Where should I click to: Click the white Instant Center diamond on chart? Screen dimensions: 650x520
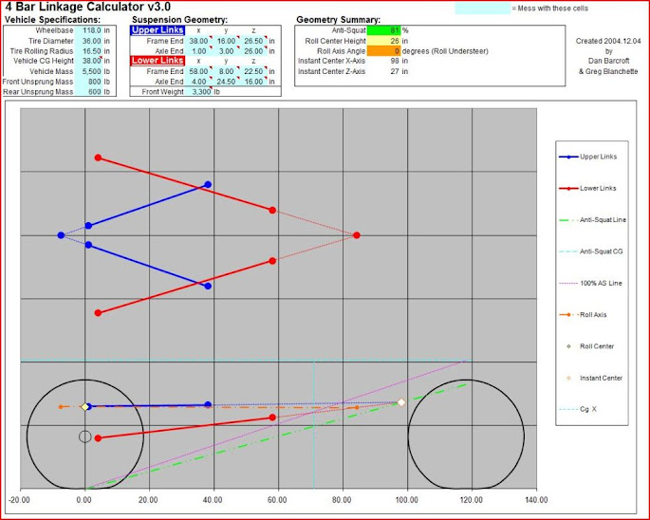[x=401, y=402]
